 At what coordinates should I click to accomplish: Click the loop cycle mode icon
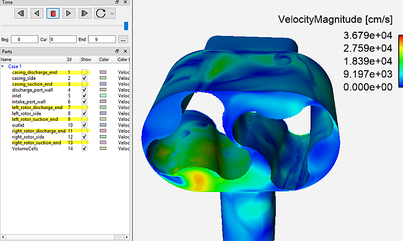100,14
